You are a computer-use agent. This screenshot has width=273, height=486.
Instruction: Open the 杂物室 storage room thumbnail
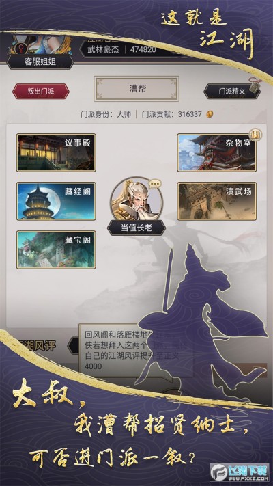[x=216, y=152]
